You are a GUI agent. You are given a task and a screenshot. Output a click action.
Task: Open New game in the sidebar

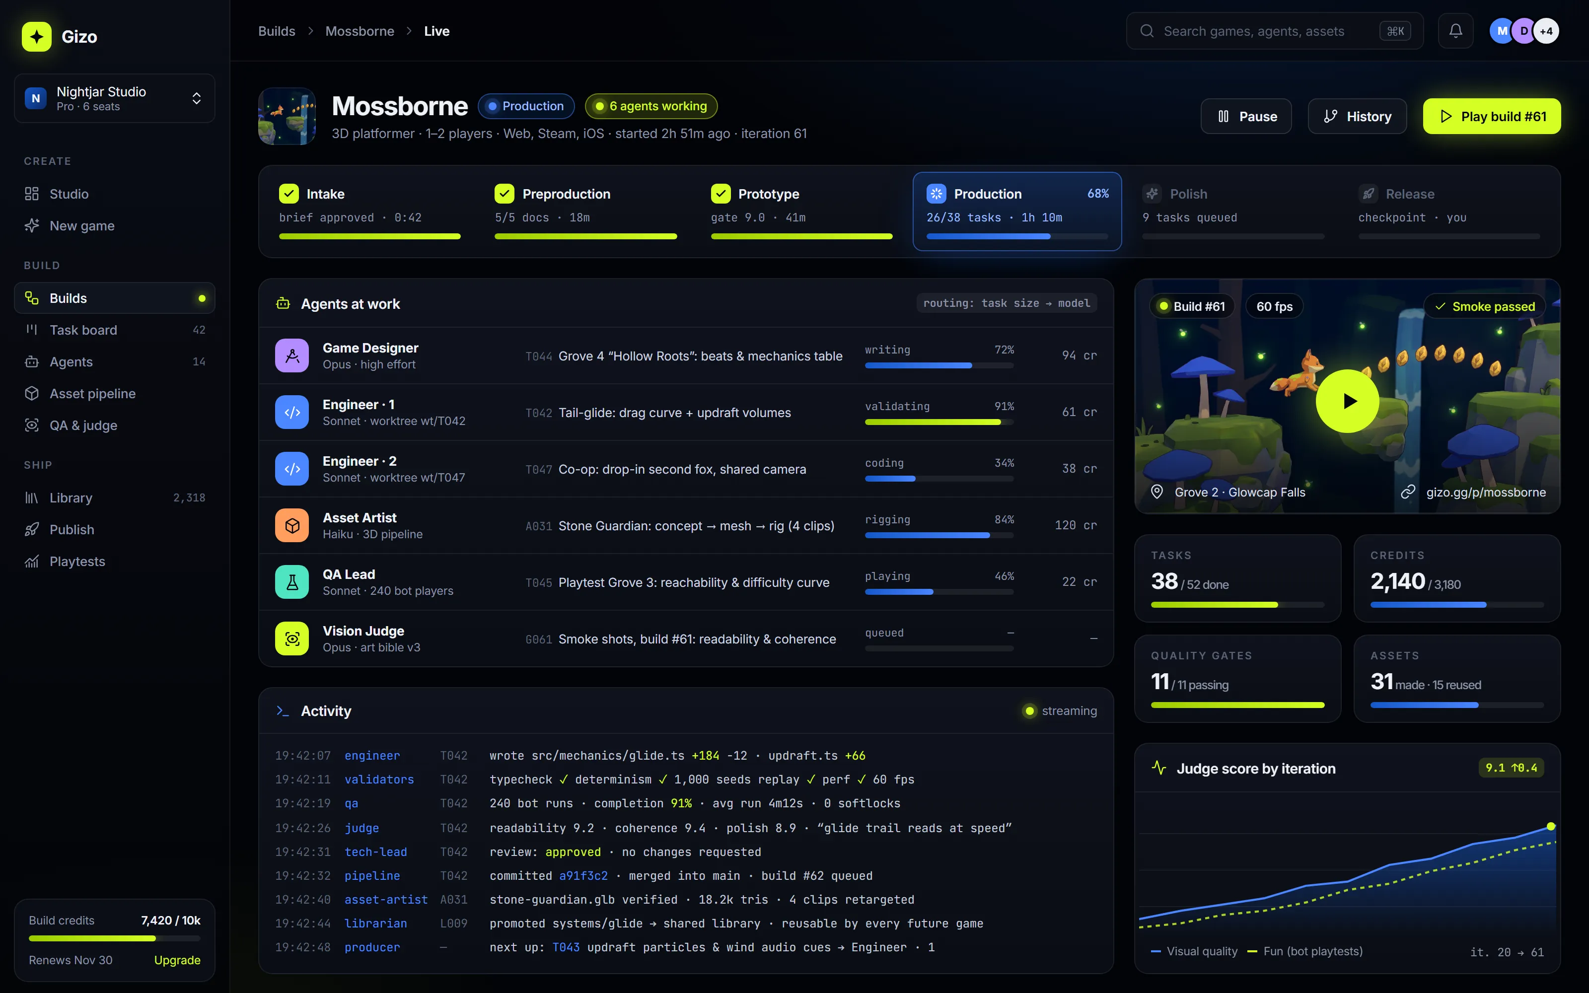115,225
